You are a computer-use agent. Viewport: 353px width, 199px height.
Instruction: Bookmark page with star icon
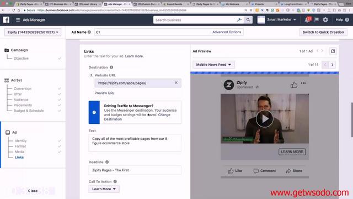click(x=251, y=10)
